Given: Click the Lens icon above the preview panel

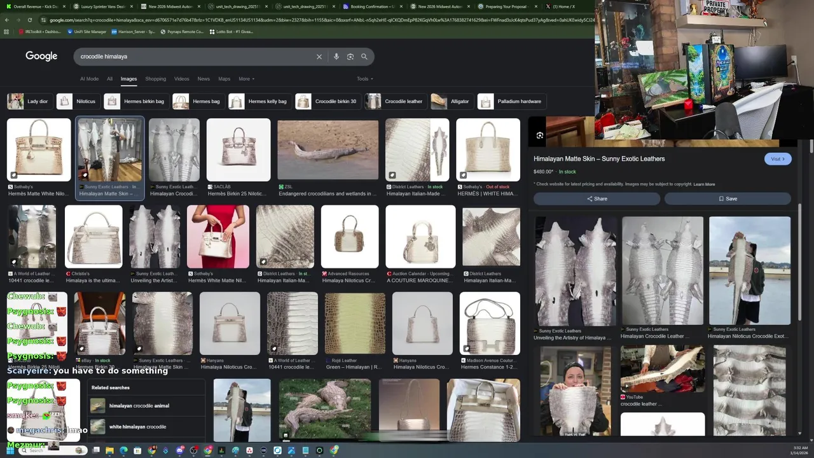Looking at the screenshot, I should pyautogui.click(x=540, y=135).
